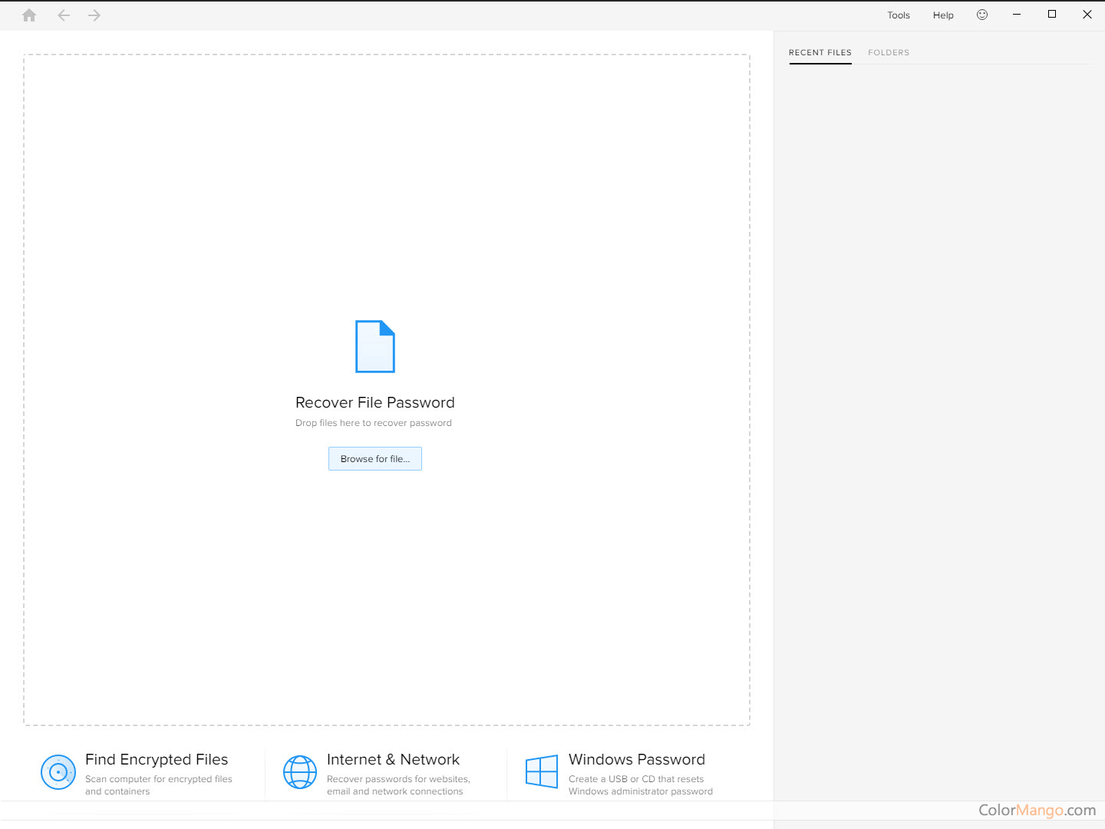Open Internet & Network heading

[393, 759]
